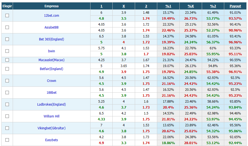Sort by the %2 column header
248x146 pixels.
click(x=213, y=6)
